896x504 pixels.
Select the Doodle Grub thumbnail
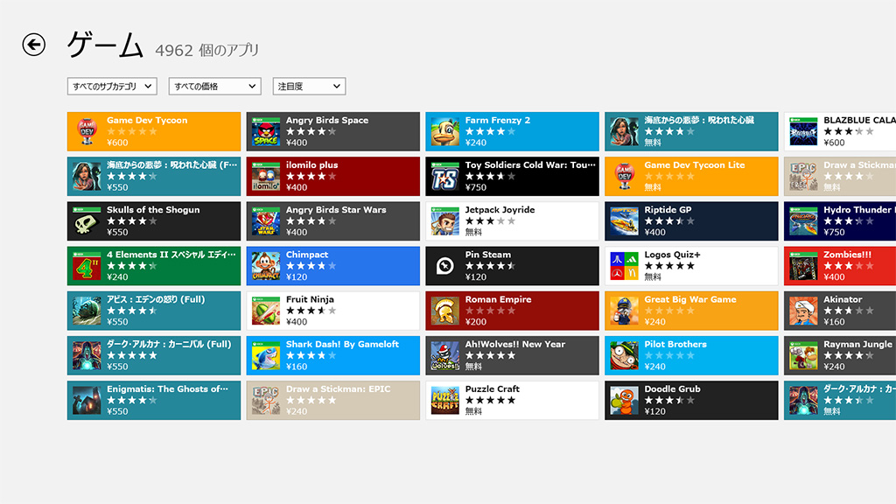tap(625, 401)
